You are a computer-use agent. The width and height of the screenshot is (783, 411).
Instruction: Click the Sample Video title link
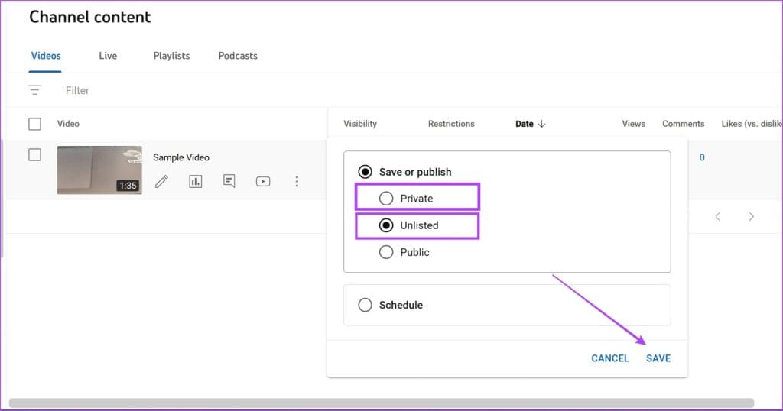click(x=180, y=157)
